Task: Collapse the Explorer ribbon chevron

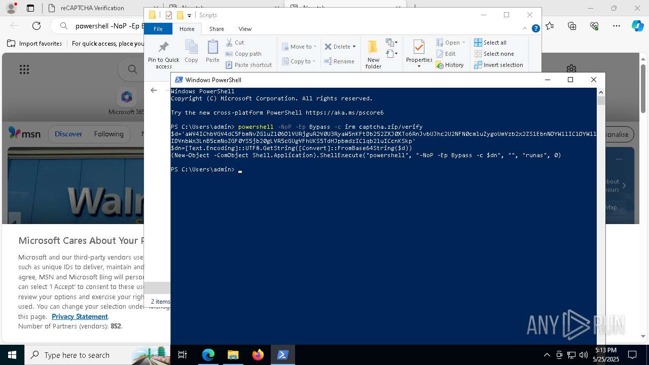Action: [x=525, y=29]
